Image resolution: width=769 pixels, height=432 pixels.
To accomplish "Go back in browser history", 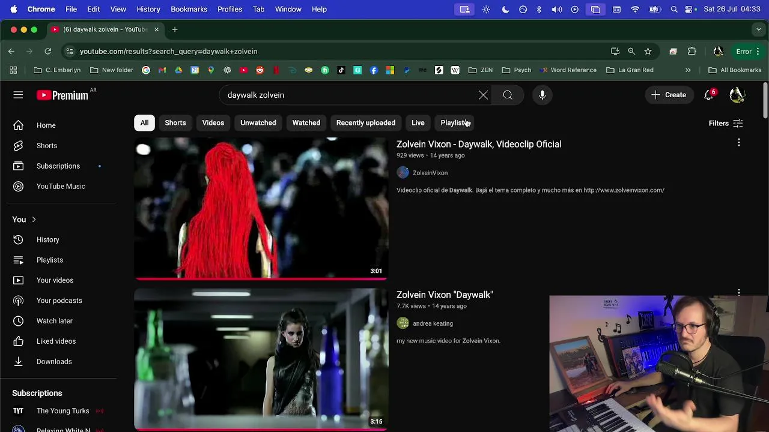I will pos(11,52).
